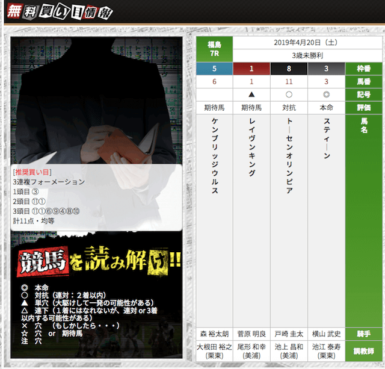Click the blue frame number 5 cell
Screen dimensions: 385x369
coord(214,69)
